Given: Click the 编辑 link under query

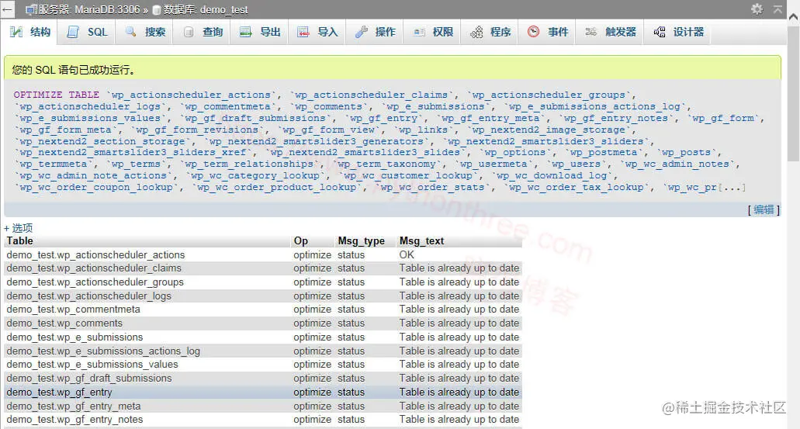Looking at the screenshot, I should pyautogui.click(x=764, y=209).
